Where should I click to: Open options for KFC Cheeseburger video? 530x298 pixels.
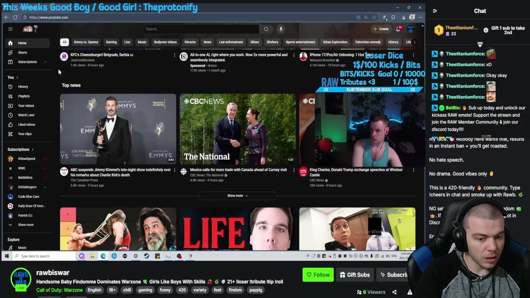pos(174,55)
